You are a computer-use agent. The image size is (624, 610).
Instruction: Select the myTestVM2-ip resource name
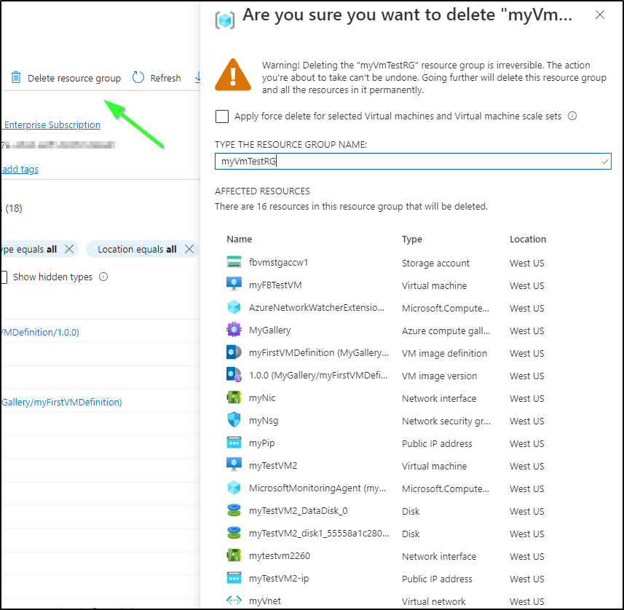[x=279, y=578]
